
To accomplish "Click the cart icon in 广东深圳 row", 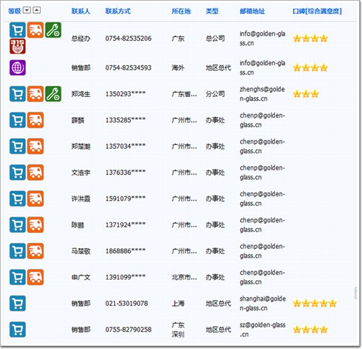I will pos(17,329).
